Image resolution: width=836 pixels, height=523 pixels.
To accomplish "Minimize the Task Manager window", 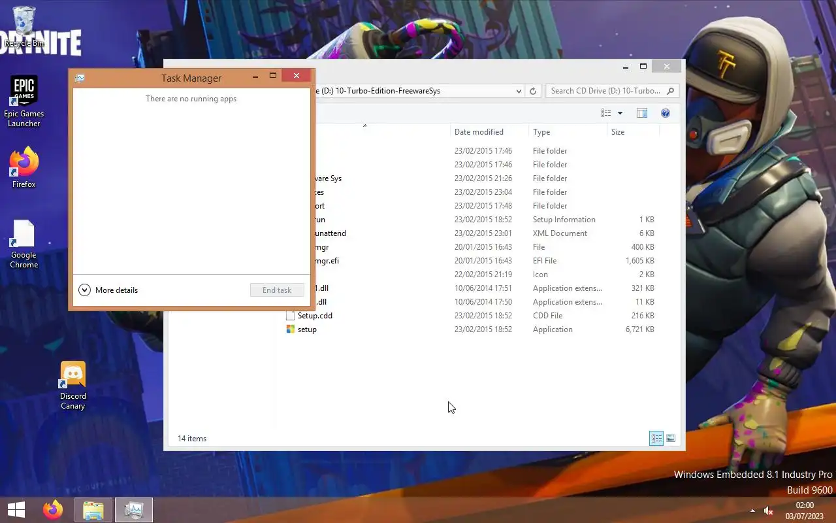I will coord(255,76).
